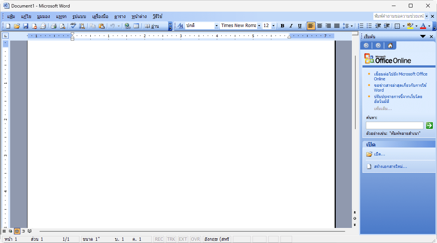This screenshot has height=243, width=437.
Task: Expand the Undo history arrow
Action: [119, 26]
